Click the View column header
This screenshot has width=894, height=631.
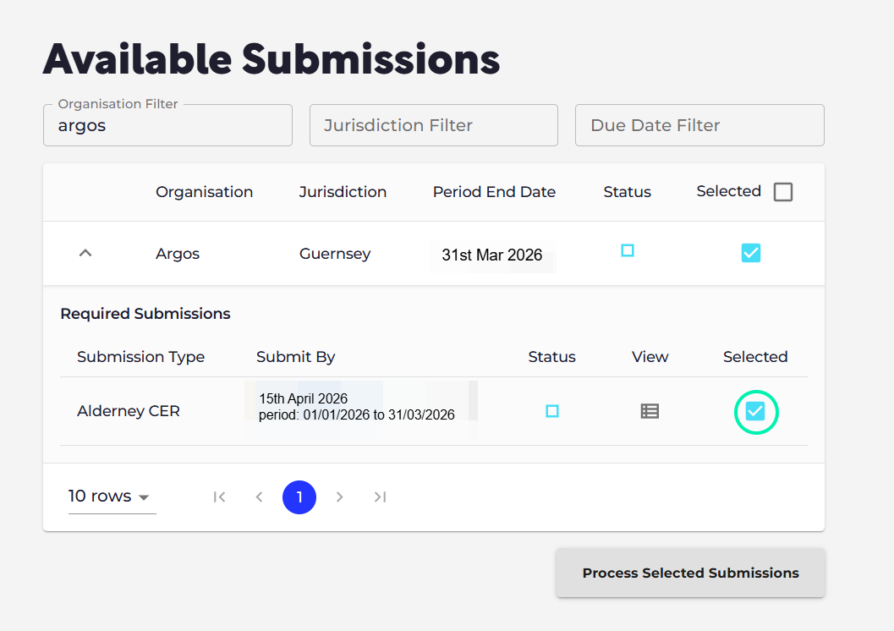point(650,357)
